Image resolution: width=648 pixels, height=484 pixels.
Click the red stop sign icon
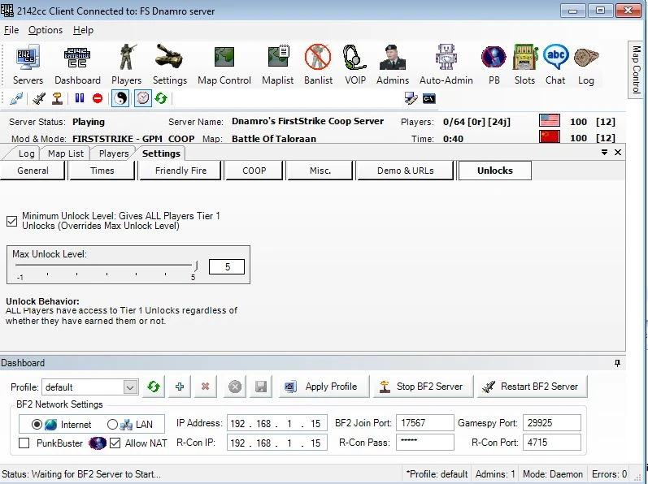98,98
